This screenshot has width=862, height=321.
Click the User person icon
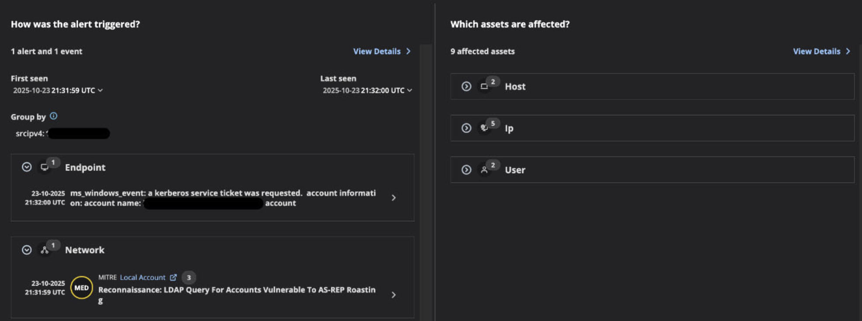[484, 170]
